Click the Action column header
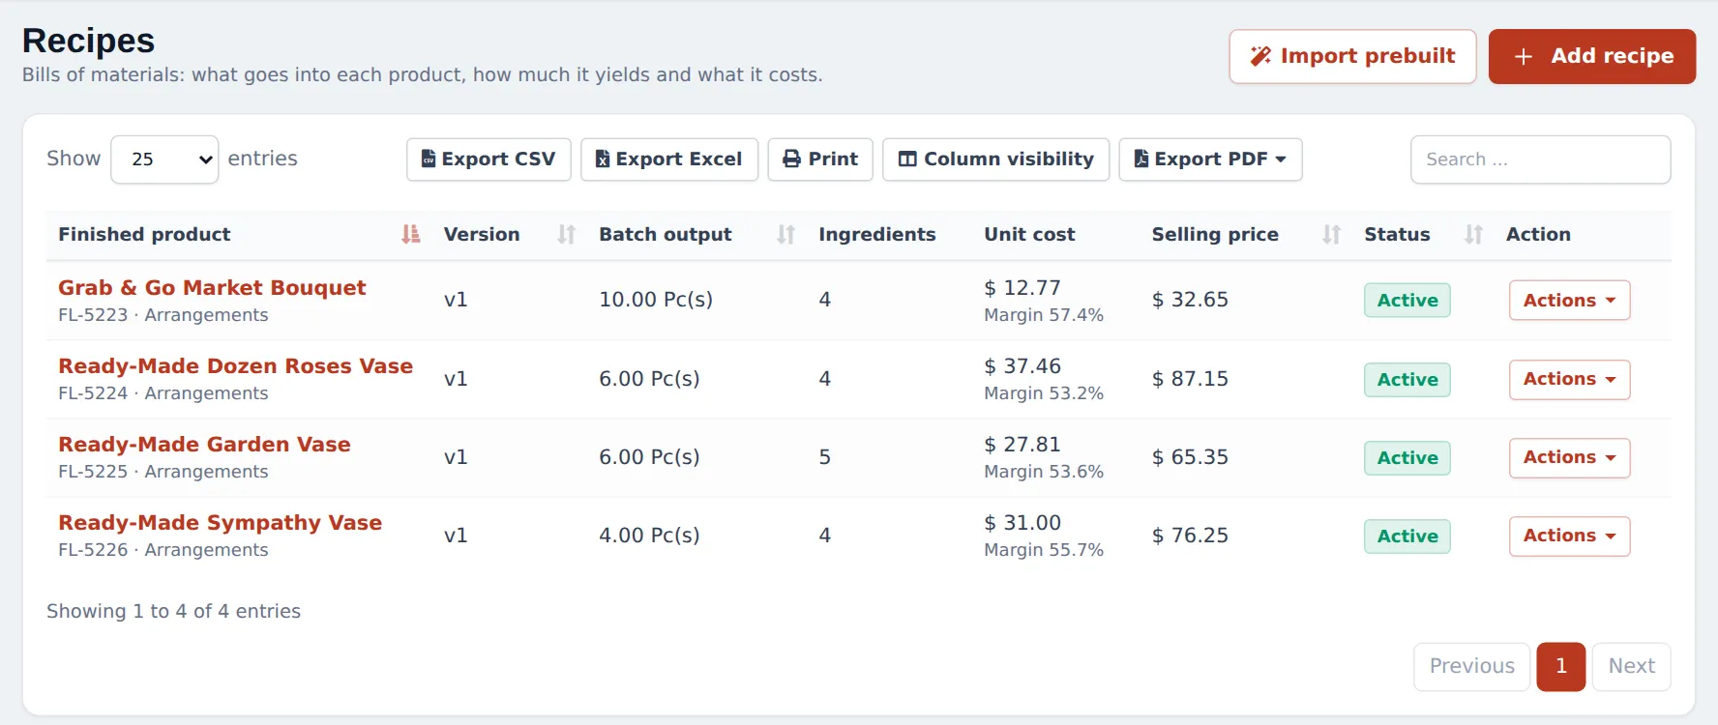The height and width of the screenshot is (725, 1718). [x=1538, y=234]
